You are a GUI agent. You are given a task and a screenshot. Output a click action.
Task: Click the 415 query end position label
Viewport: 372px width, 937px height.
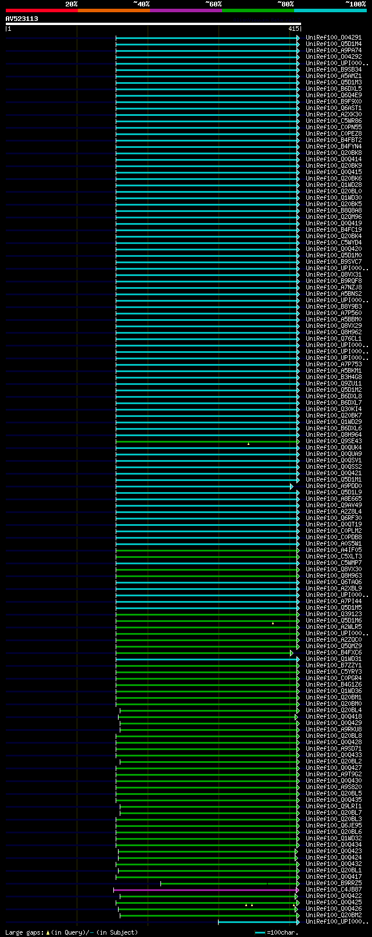tap(294, 29)
